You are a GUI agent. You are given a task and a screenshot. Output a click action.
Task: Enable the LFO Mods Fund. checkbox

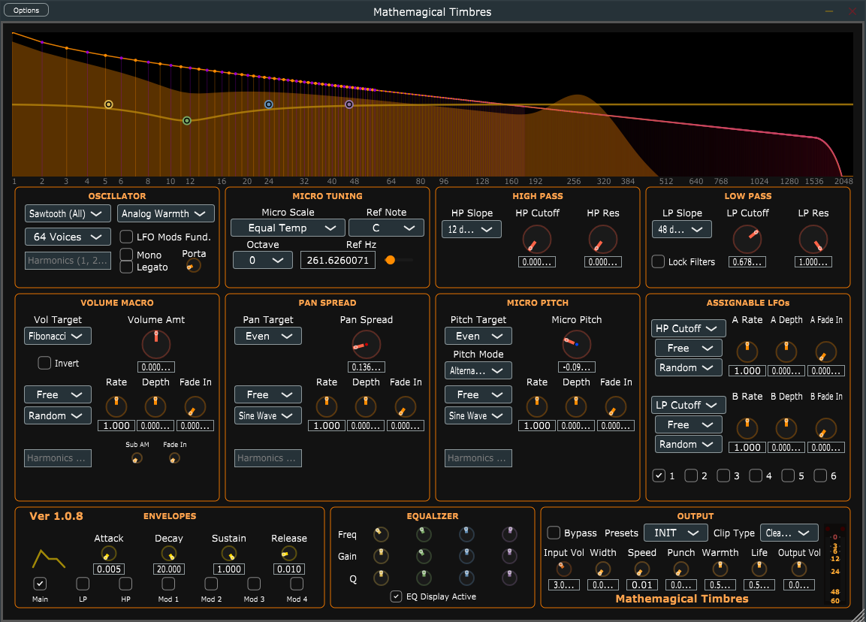pyautogui.click(x=126, y=237)
